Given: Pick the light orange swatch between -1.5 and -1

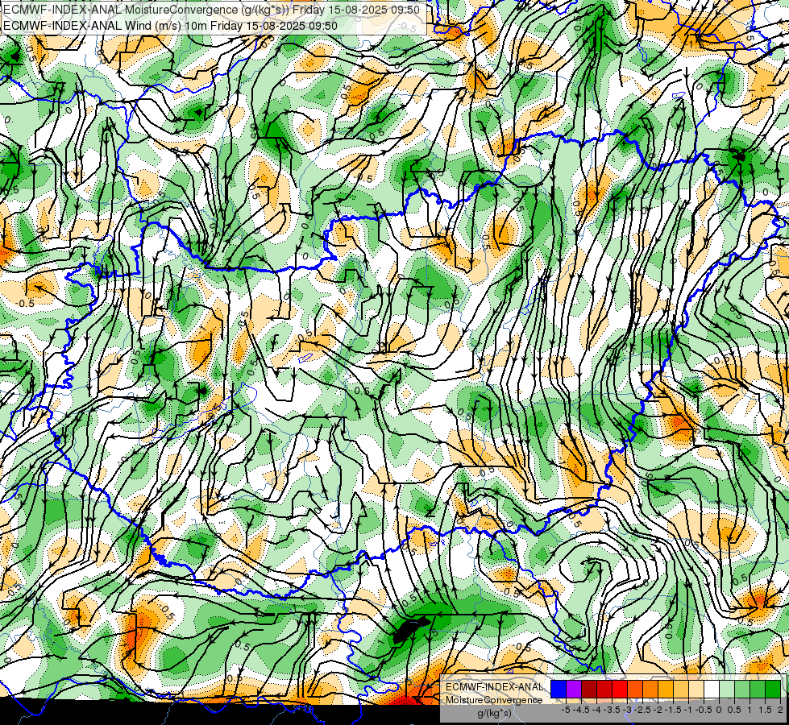Looking at the screenshot, I should pos(681,689).
